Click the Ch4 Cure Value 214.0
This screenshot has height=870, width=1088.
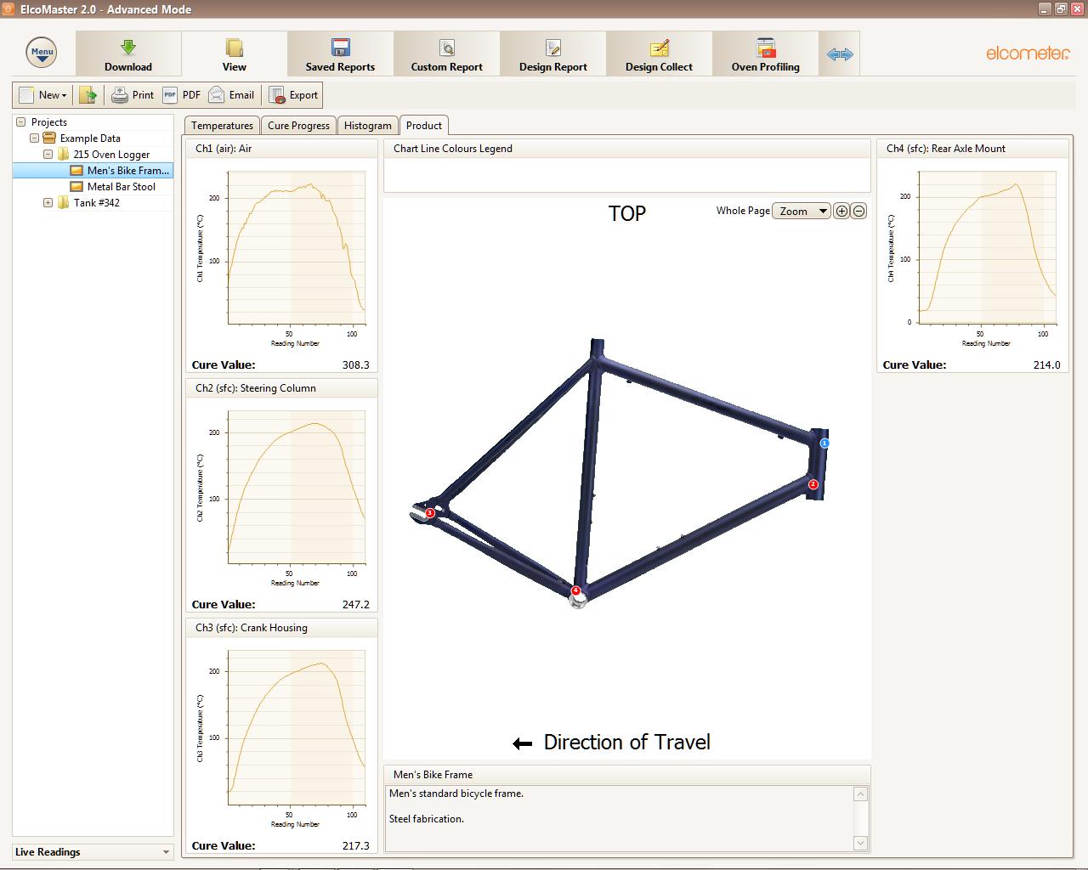pos(1046,365)
